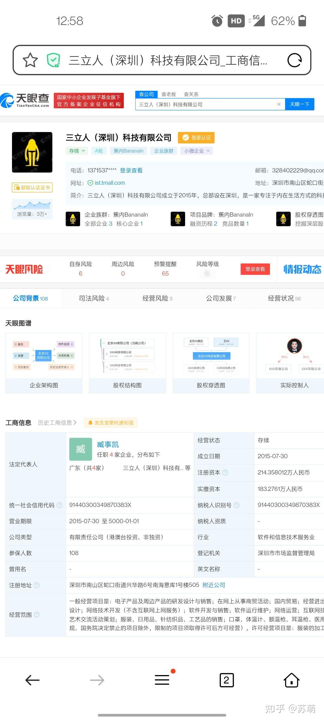Click the A轮 funding tag
The image size is (324, 722).
99,151
